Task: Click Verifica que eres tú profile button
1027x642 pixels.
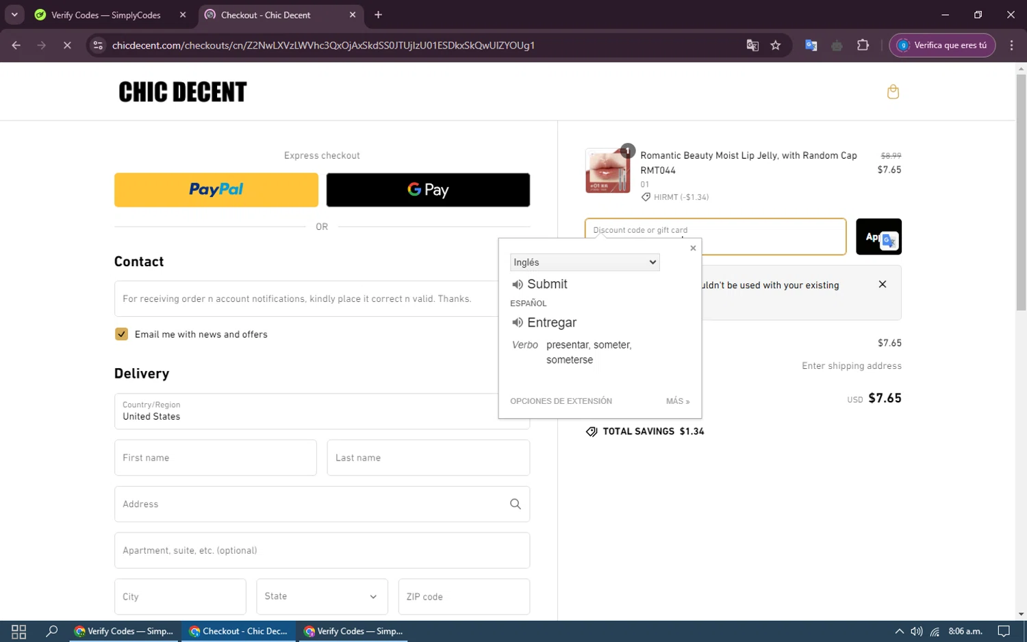Action: pos(942,45)
